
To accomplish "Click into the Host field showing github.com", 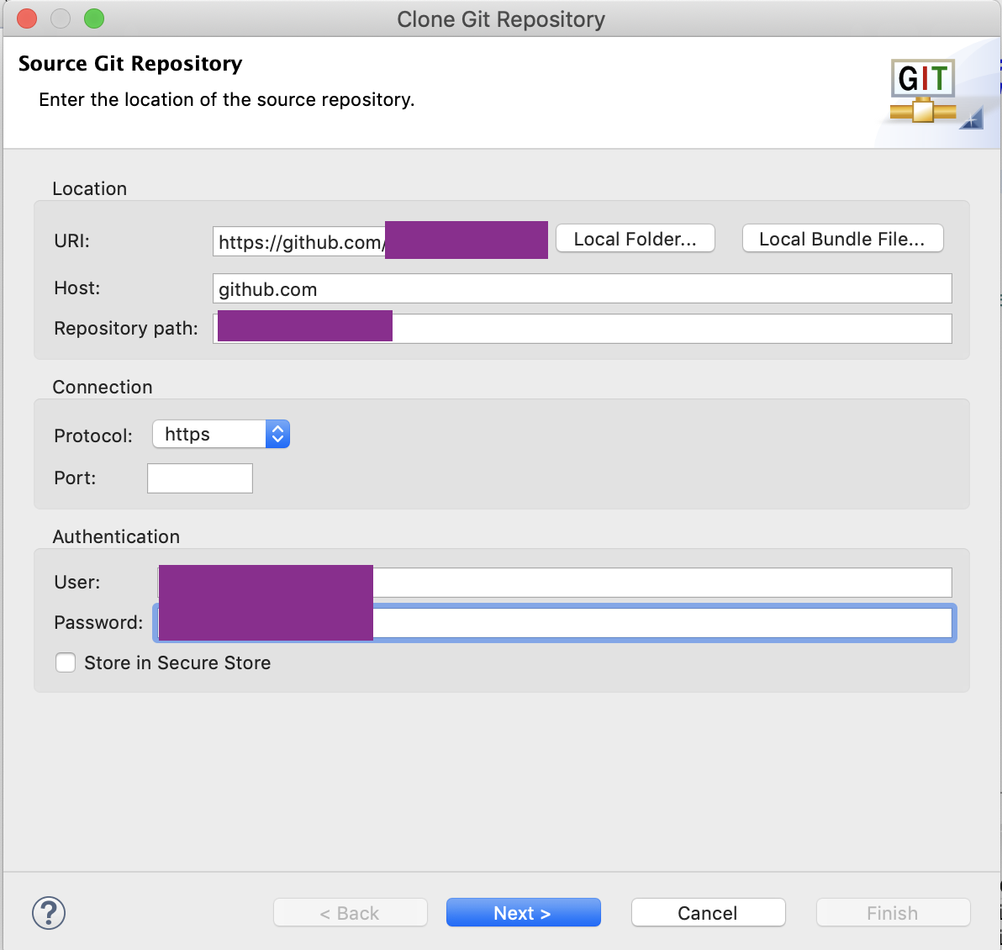I will pyautogui.click(x=582, y=288).
